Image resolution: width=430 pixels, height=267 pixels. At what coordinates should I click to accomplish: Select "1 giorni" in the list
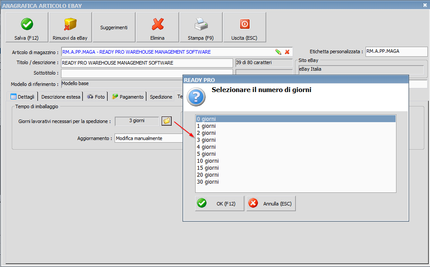296,126
